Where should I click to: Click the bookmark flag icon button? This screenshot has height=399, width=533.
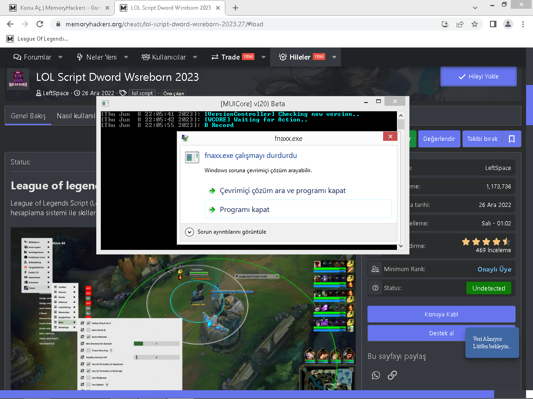click(512, 139)
